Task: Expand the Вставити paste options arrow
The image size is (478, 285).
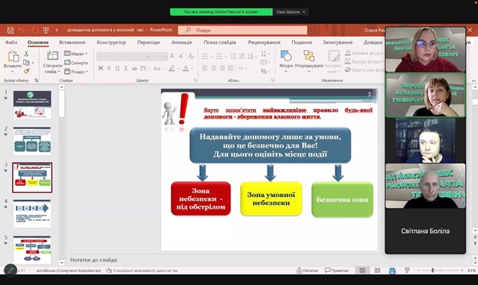Action: click(12, 72)
